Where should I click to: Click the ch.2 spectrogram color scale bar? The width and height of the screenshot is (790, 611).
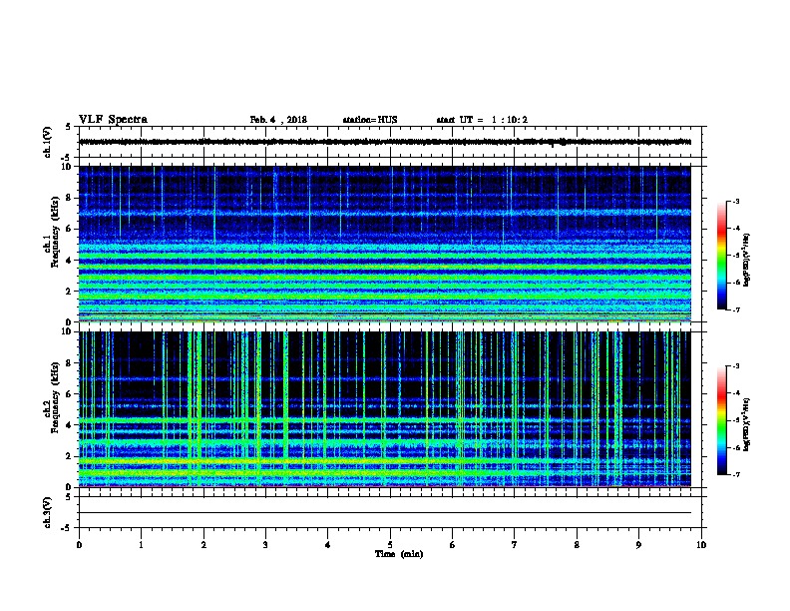click(x=722, y=420)
